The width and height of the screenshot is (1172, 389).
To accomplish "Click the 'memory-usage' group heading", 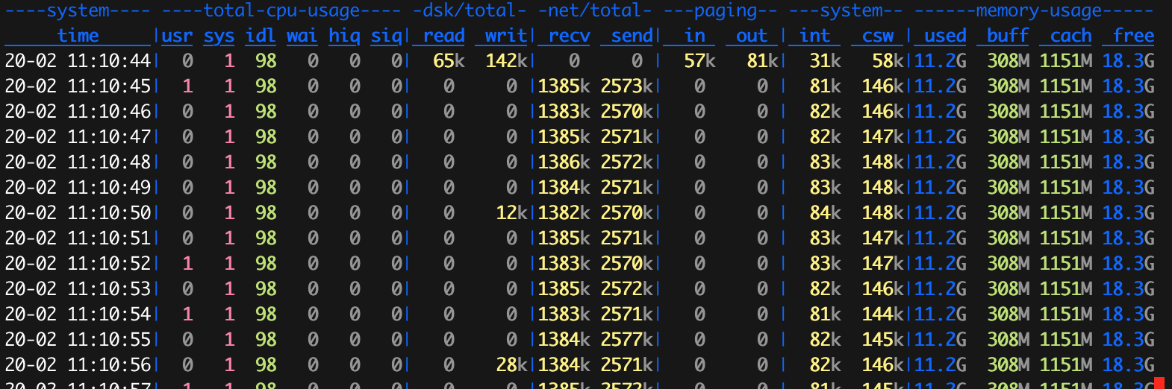I will pos(1034,10).
